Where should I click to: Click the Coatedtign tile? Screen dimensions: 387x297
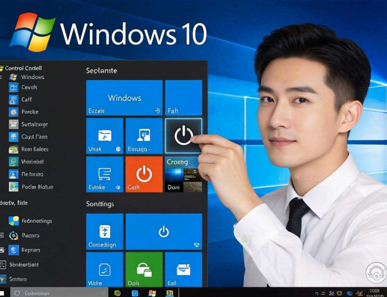coord(105,232)
